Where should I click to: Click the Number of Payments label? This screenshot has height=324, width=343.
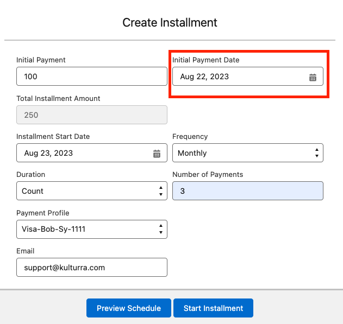(208, 175)
